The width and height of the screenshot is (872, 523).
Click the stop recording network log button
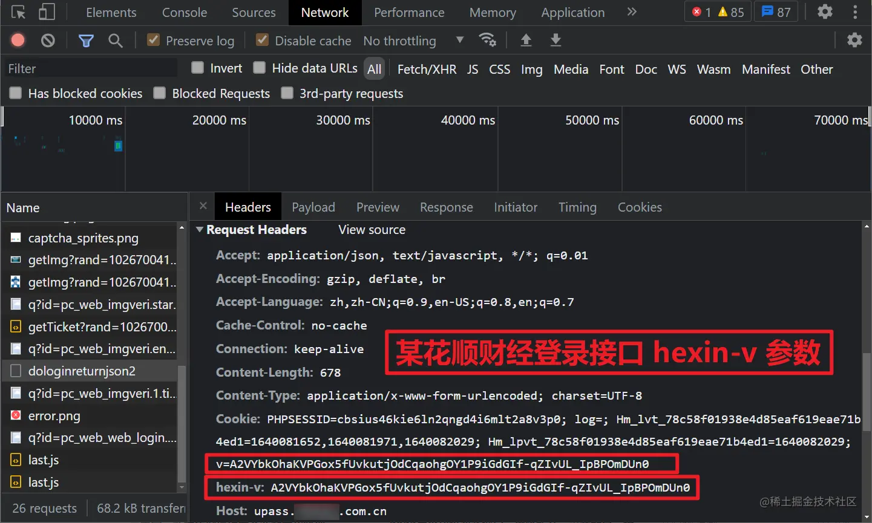pos(18,41)
